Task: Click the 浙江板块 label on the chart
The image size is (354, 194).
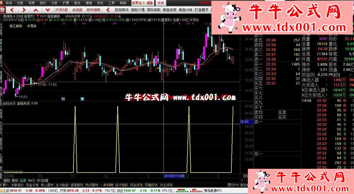Action: click(16, 26)
